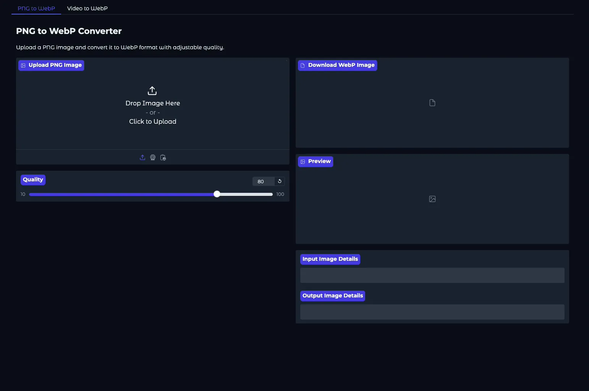Image resolution: width=589 pixels, height=391 pixels.
Task: Click the image placeholder icon in Preview panel
Action: 432,199
